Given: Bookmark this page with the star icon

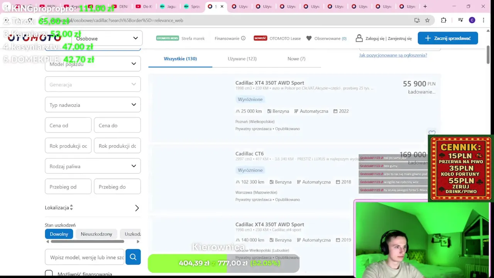Looking at the screenshot, I should 427,20.
